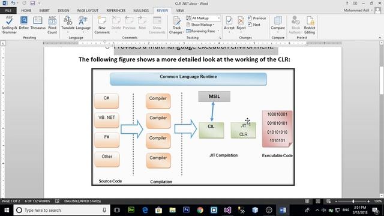
Task: Click the tab selector on ruler
Action: 3,43
